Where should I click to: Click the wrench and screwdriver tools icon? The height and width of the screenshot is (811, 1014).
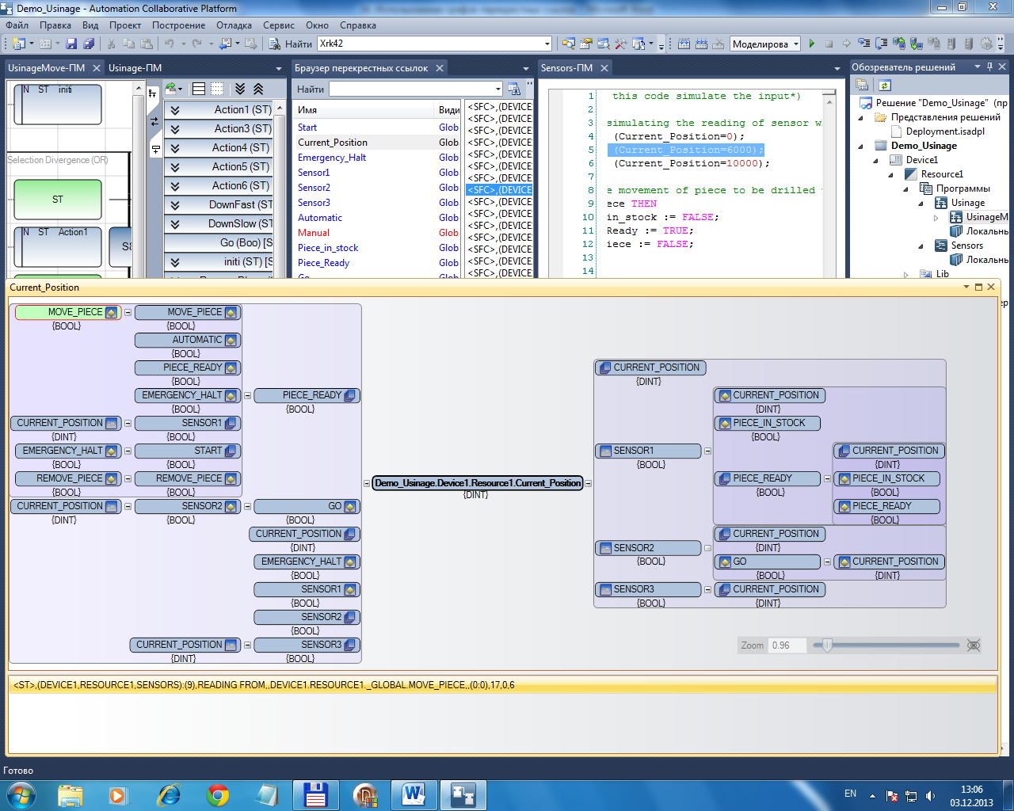coord(620,44)
